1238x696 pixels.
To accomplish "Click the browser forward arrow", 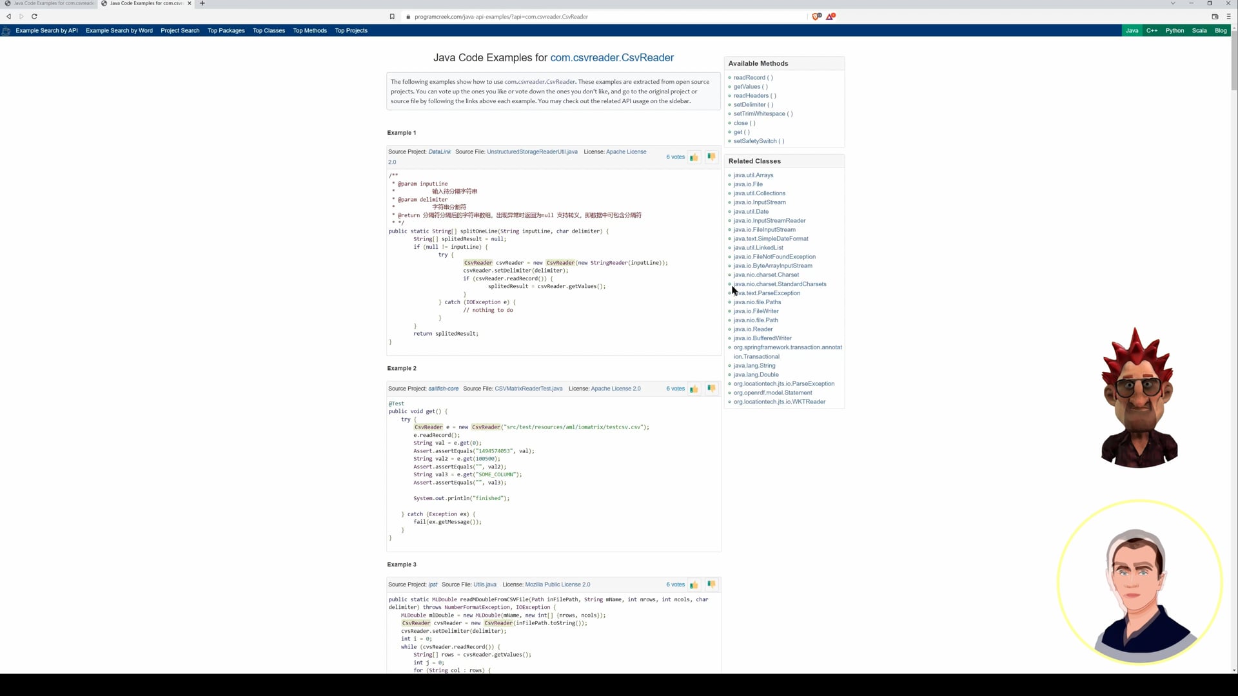I will (x=21, y=17).
